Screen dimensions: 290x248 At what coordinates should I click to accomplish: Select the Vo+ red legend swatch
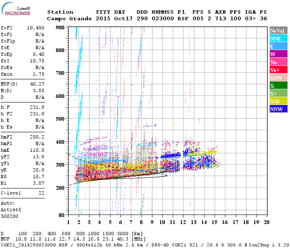[278, 70]
